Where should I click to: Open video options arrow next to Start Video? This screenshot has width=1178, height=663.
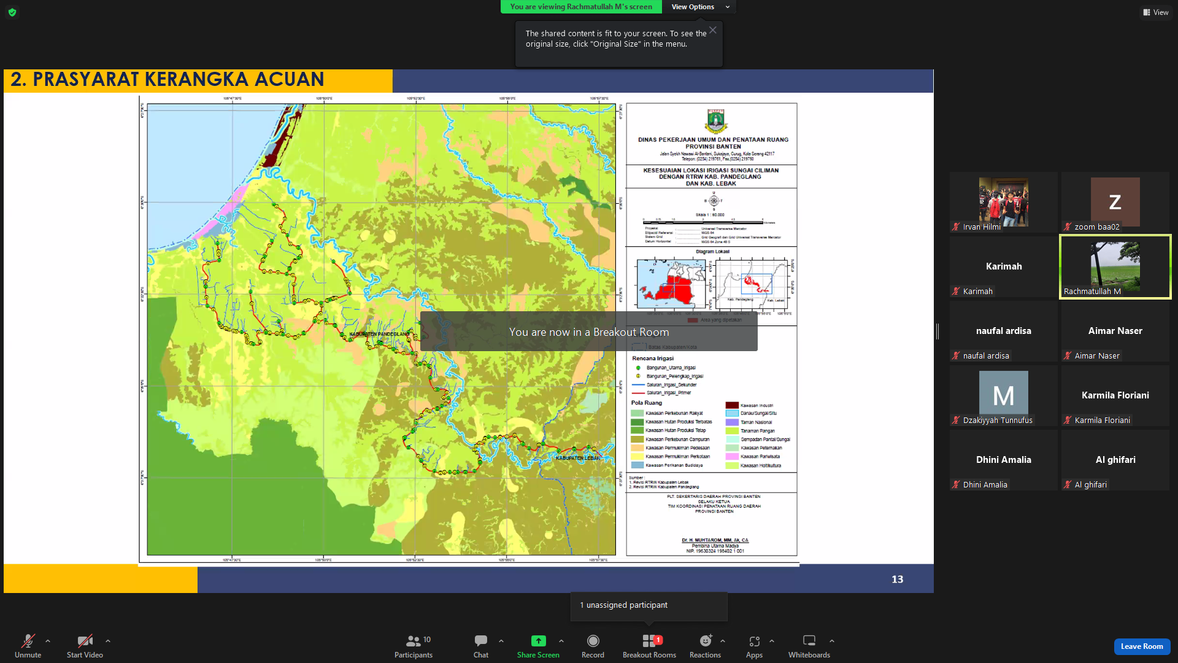(x=108, y=641)
